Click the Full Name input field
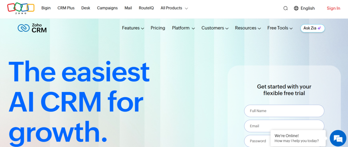The height and width of the screenshot is (147, 348). 284,111
